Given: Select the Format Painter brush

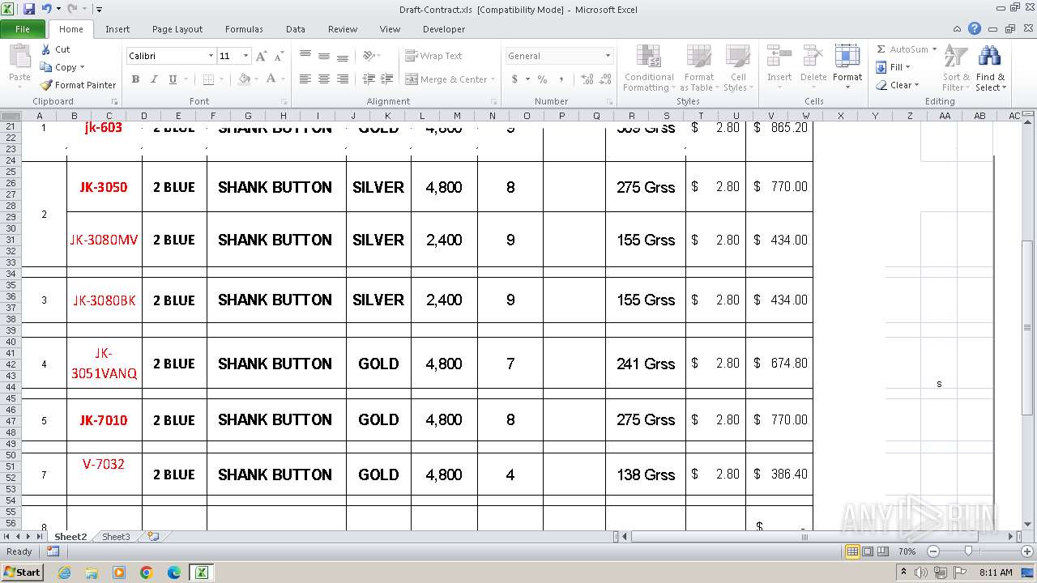Looking at the screenshot, I should (46, 85).
